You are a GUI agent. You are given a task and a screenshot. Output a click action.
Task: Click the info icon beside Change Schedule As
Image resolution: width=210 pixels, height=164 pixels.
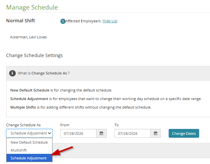point(12,73)
